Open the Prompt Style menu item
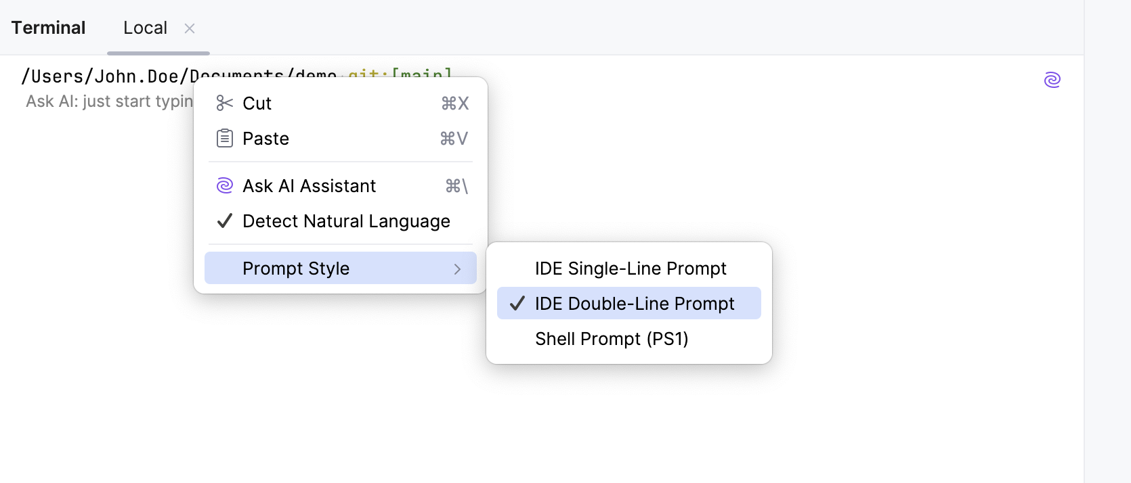Image resolution: width=1131 pixels, height=483 pixels. (296, 269)
